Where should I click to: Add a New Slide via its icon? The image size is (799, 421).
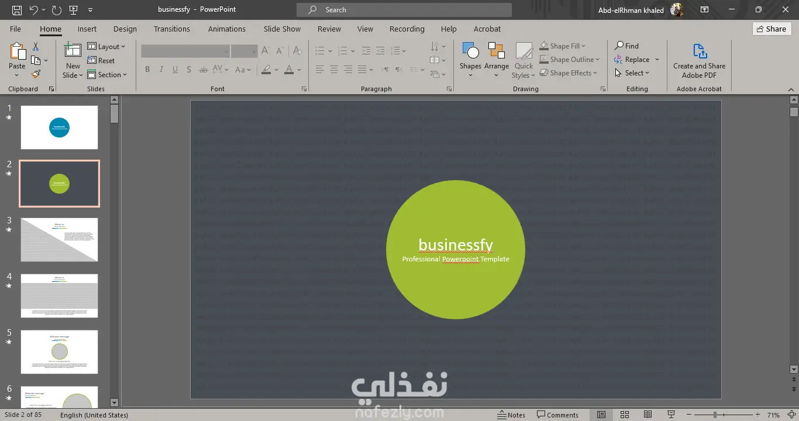73,51
